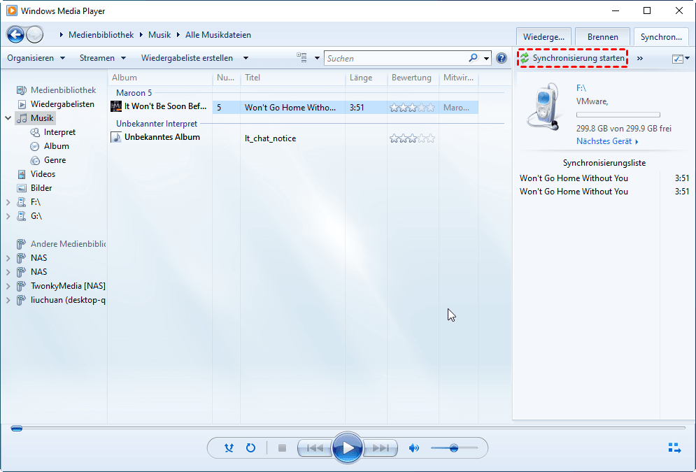Expand the G:\ device node
The image size is (696, 472).
[8, 217]
